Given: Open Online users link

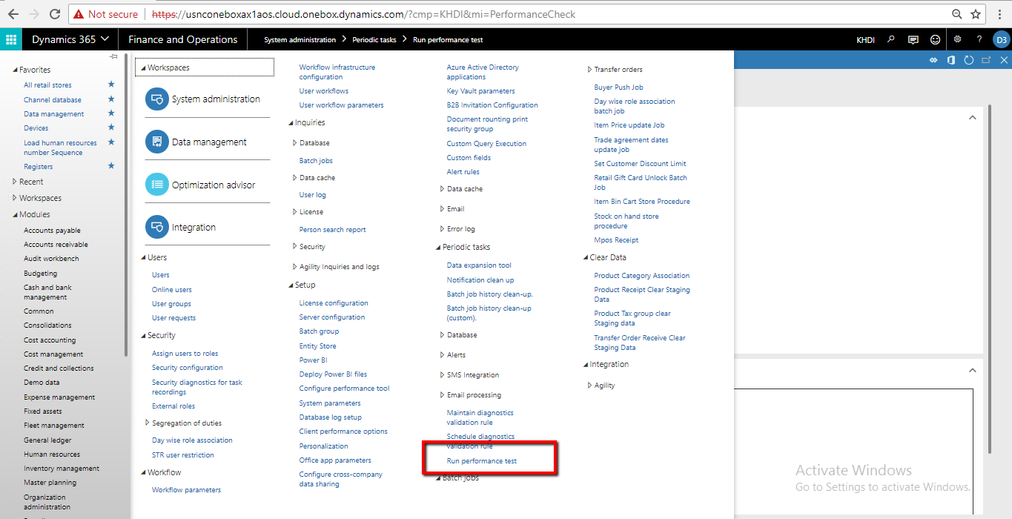Looking at the screenshot, I should tap(172, 290).
